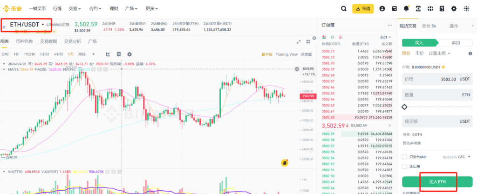Viewport: 477px width, 194px height.
Task: Switch to the 币种信息 tab
Action: click(x=24, y=41)
